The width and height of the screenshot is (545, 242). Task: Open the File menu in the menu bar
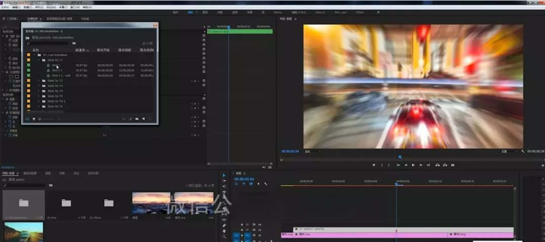[x=5, y=7]
